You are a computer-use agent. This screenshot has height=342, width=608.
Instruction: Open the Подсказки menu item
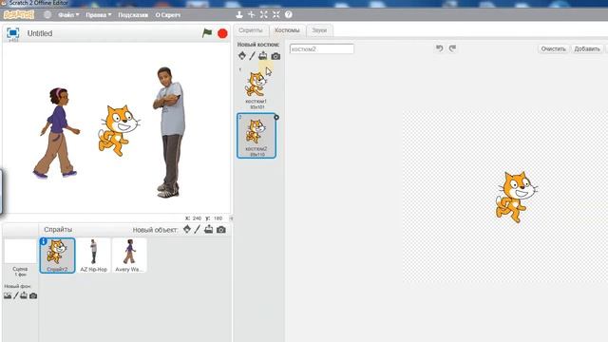pos(133,15)
